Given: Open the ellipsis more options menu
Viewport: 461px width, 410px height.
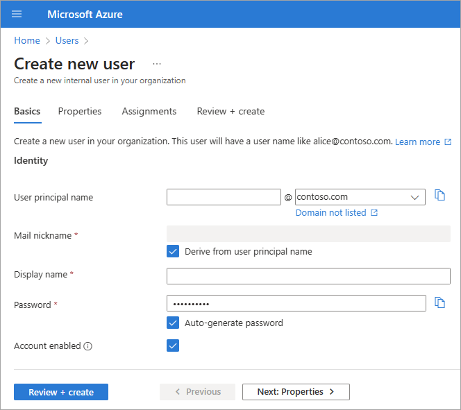Looking at the screenshot, I should click(157, 64).
